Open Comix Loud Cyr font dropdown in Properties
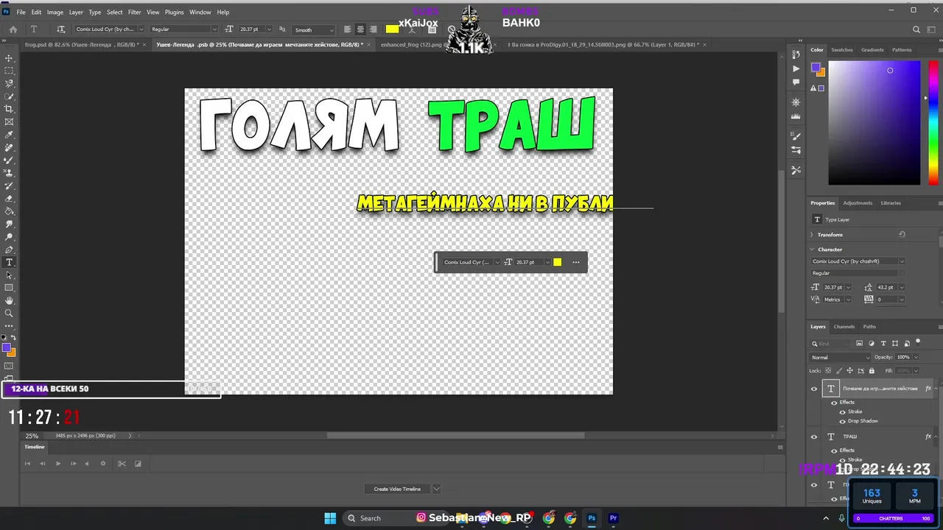Image resolution: width=943 pixels, height=530 pixels. coord(902,261)
